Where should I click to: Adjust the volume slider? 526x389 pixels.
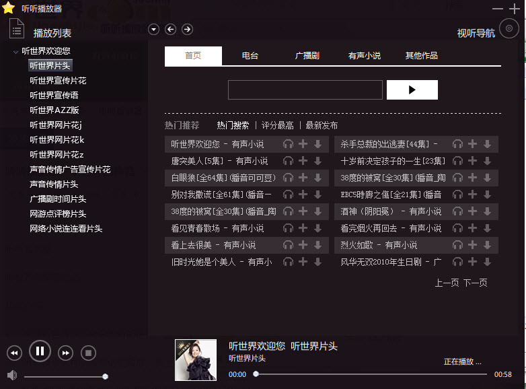65,377
